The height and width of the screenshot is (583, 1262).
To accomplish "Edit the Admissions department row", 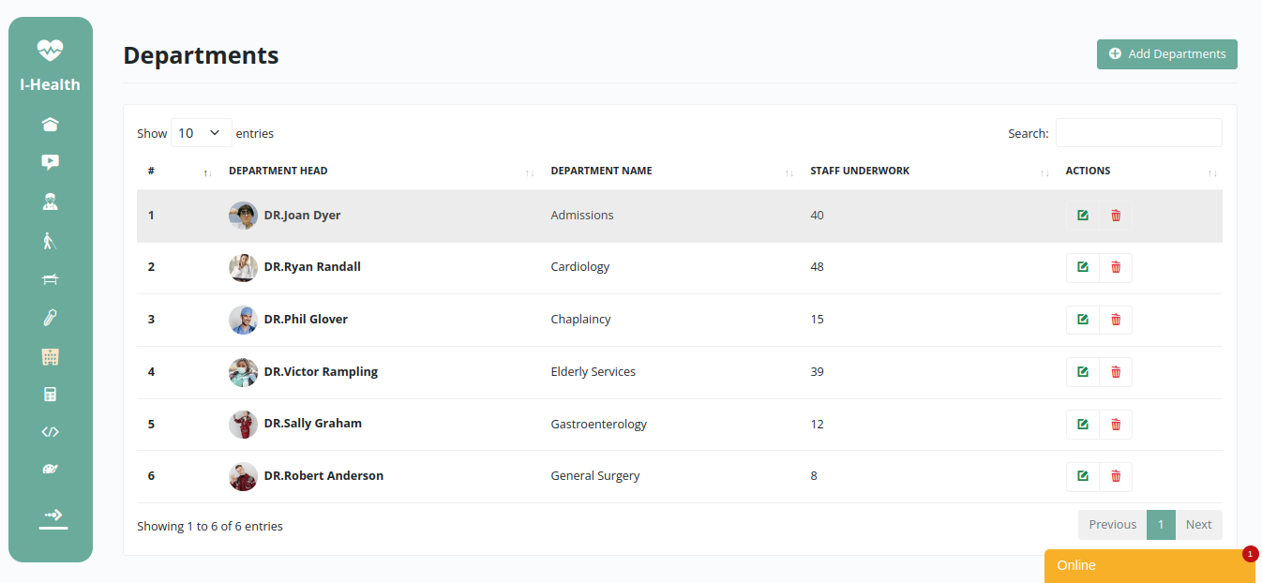I will [1083, 216].
